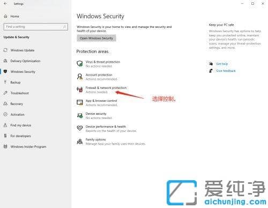The width and height of the screenshot is (268, 208).
Task: Click the Account protection person icon
Action: coord(80,77)
